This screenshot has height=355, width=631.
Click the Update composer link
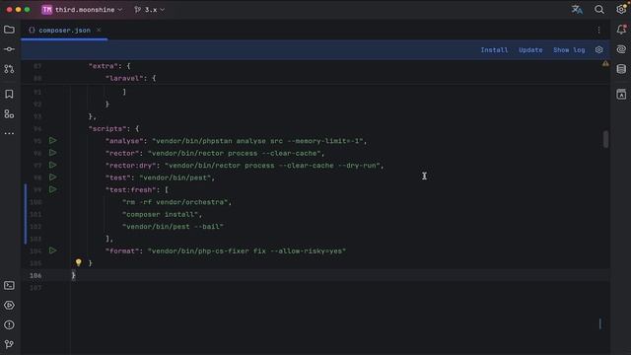[x=530, y=50]
